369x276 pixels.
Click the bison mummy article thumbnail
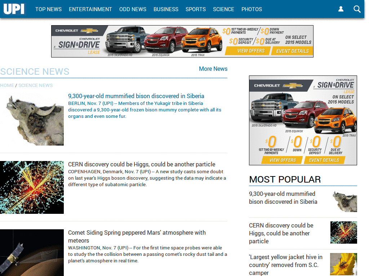32,119
